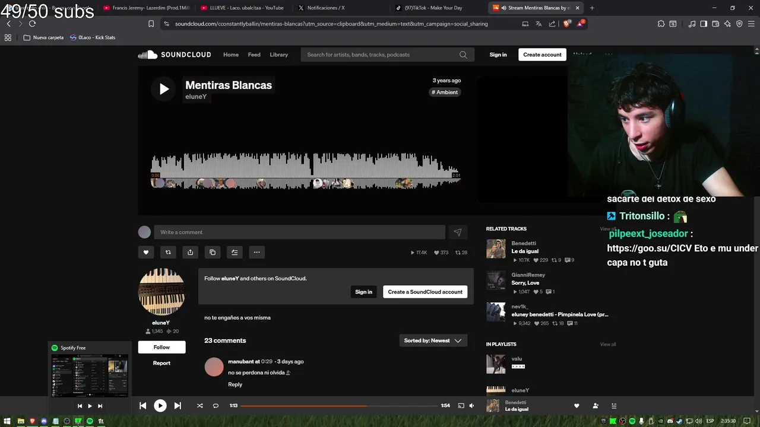Open the Feed nav item
This screenshot has width=760, height=427.
point(254,55)
